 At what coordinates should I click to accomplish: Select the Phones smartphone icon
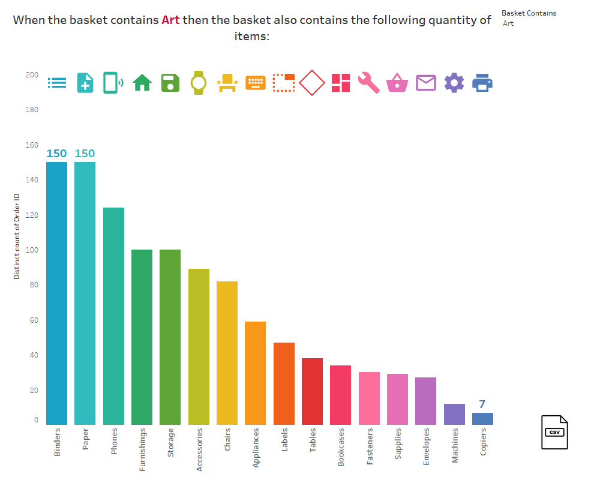(113, 83)
